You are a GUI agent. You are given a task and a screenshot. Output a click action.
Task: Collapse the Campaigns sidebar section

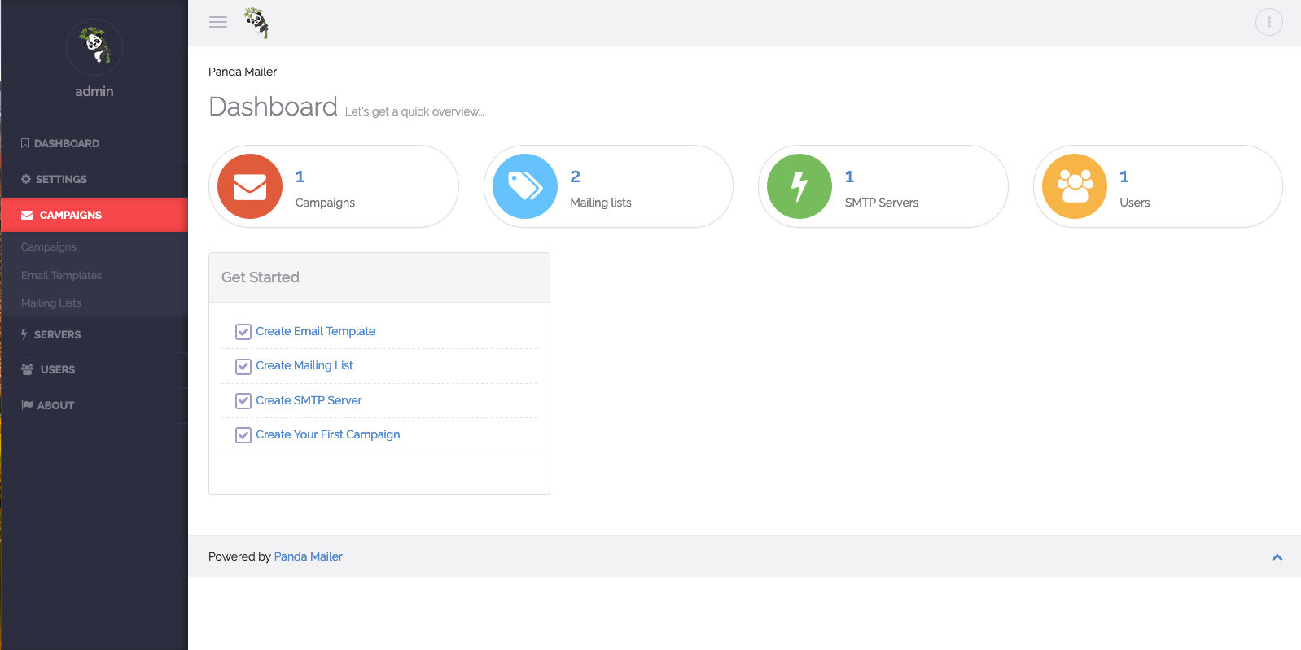tap(70, 215)
